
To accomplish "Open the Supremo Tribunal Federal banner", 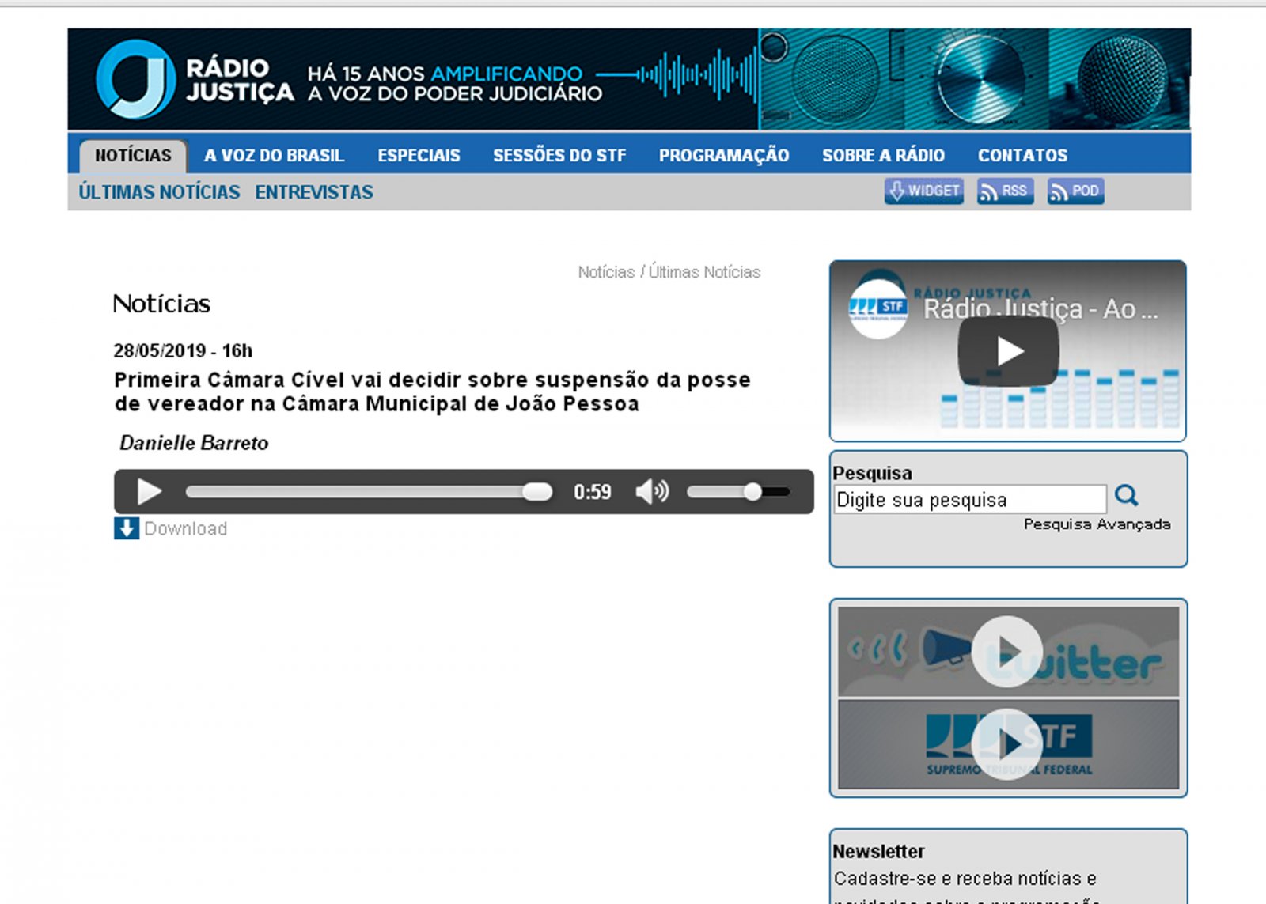I will (x=1007, y=744).
